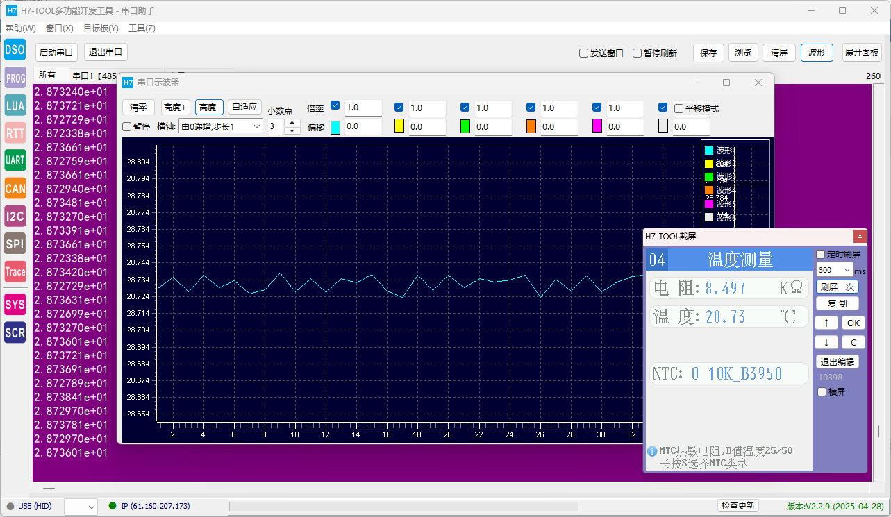Click the 启动串口 button
The width and height of the screenshot is (891, 517).
[56, 52]
